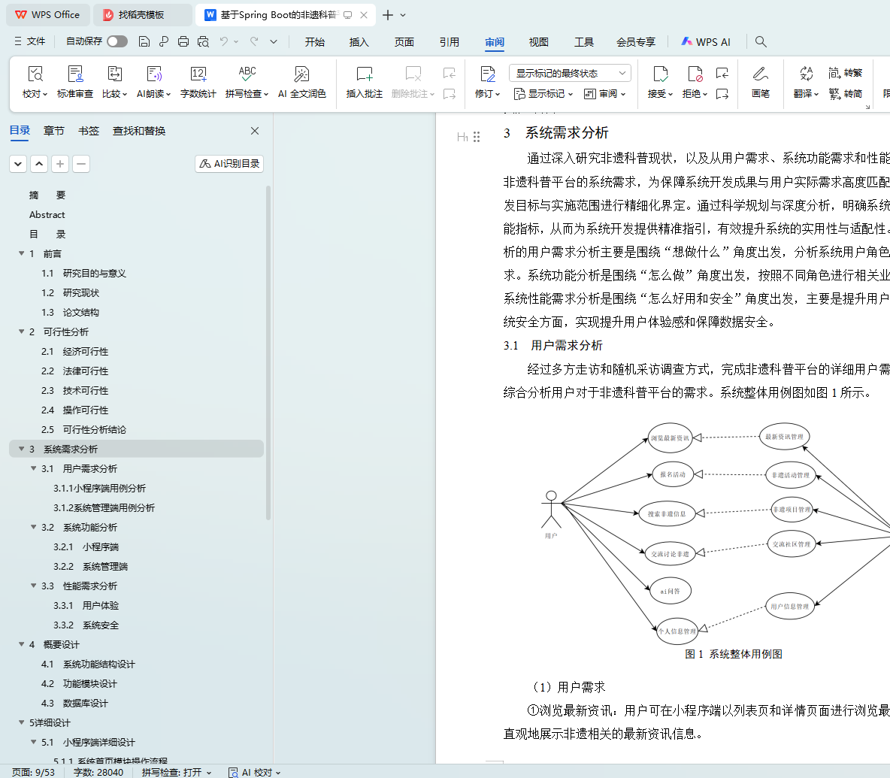Collapse the 2 可行性分析 outline section

pyautogui.click(x=22, y=332)
